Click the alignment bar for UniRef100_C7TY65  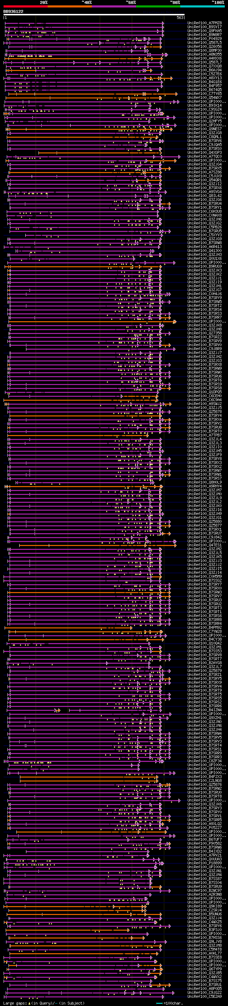pyautogui.click(x=92, y=94)
